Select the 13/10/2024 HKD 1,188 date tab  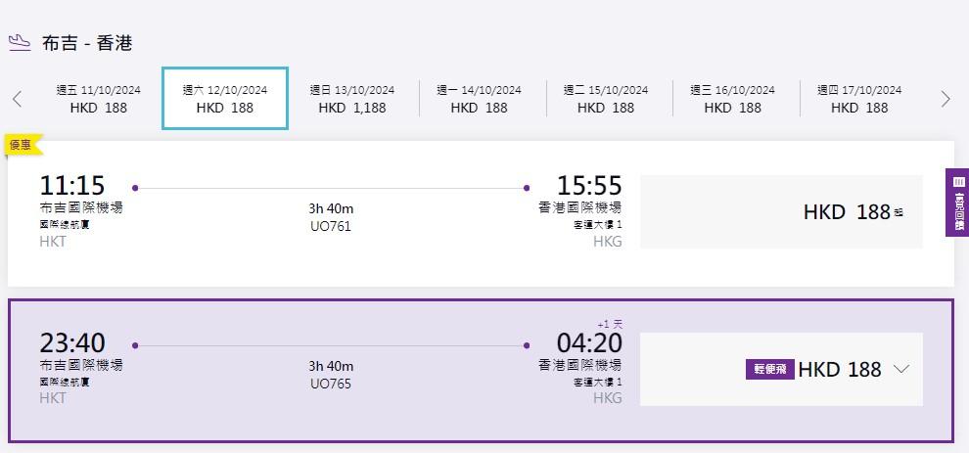(x=352, y=99)
